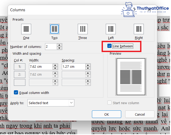The image size is (171, 135).
Task: Click the 'Two' preset label
Action: [x=54, y=38]
